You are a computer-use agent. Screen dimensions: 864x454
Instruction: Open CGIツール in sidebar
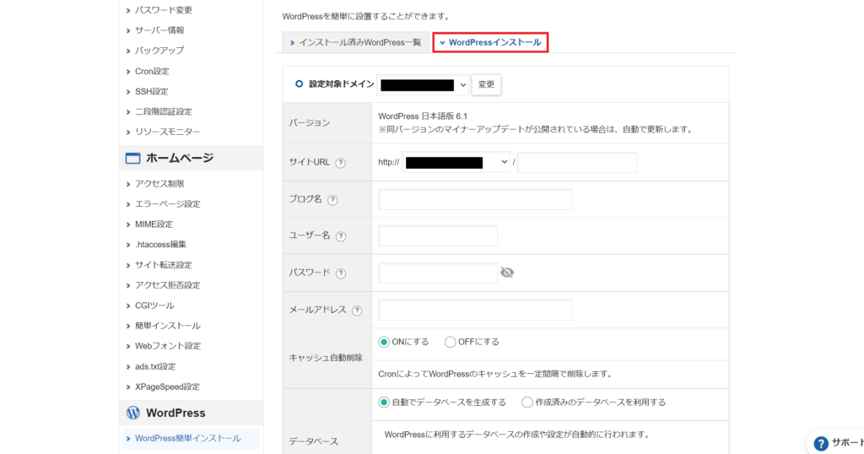[x=154, y=305]
